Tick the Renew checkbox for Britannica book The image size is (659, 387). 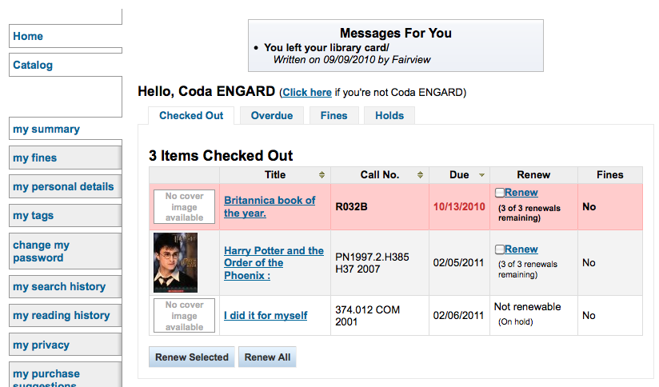point(499,193)
